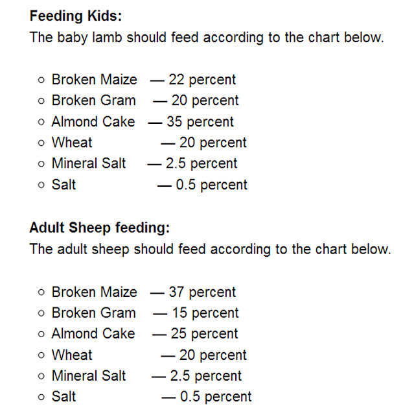Screen dimensions: 414x415
Task: Click the baby lamb feeding sentence
Action: click(x=207, y=38)
